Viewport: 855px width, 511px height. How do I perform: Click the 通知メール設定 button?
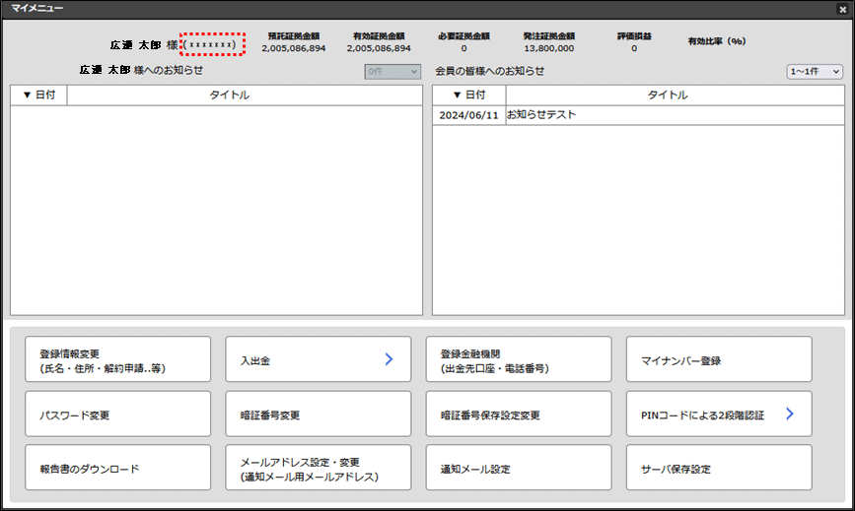(519, 469)
